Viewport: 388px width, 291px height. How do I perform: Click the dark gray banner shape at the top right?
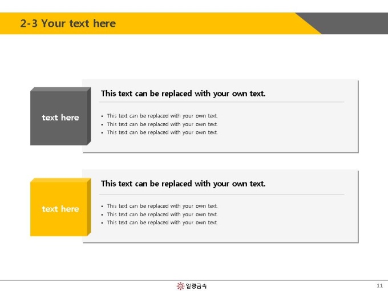click(x=346, y=23)
